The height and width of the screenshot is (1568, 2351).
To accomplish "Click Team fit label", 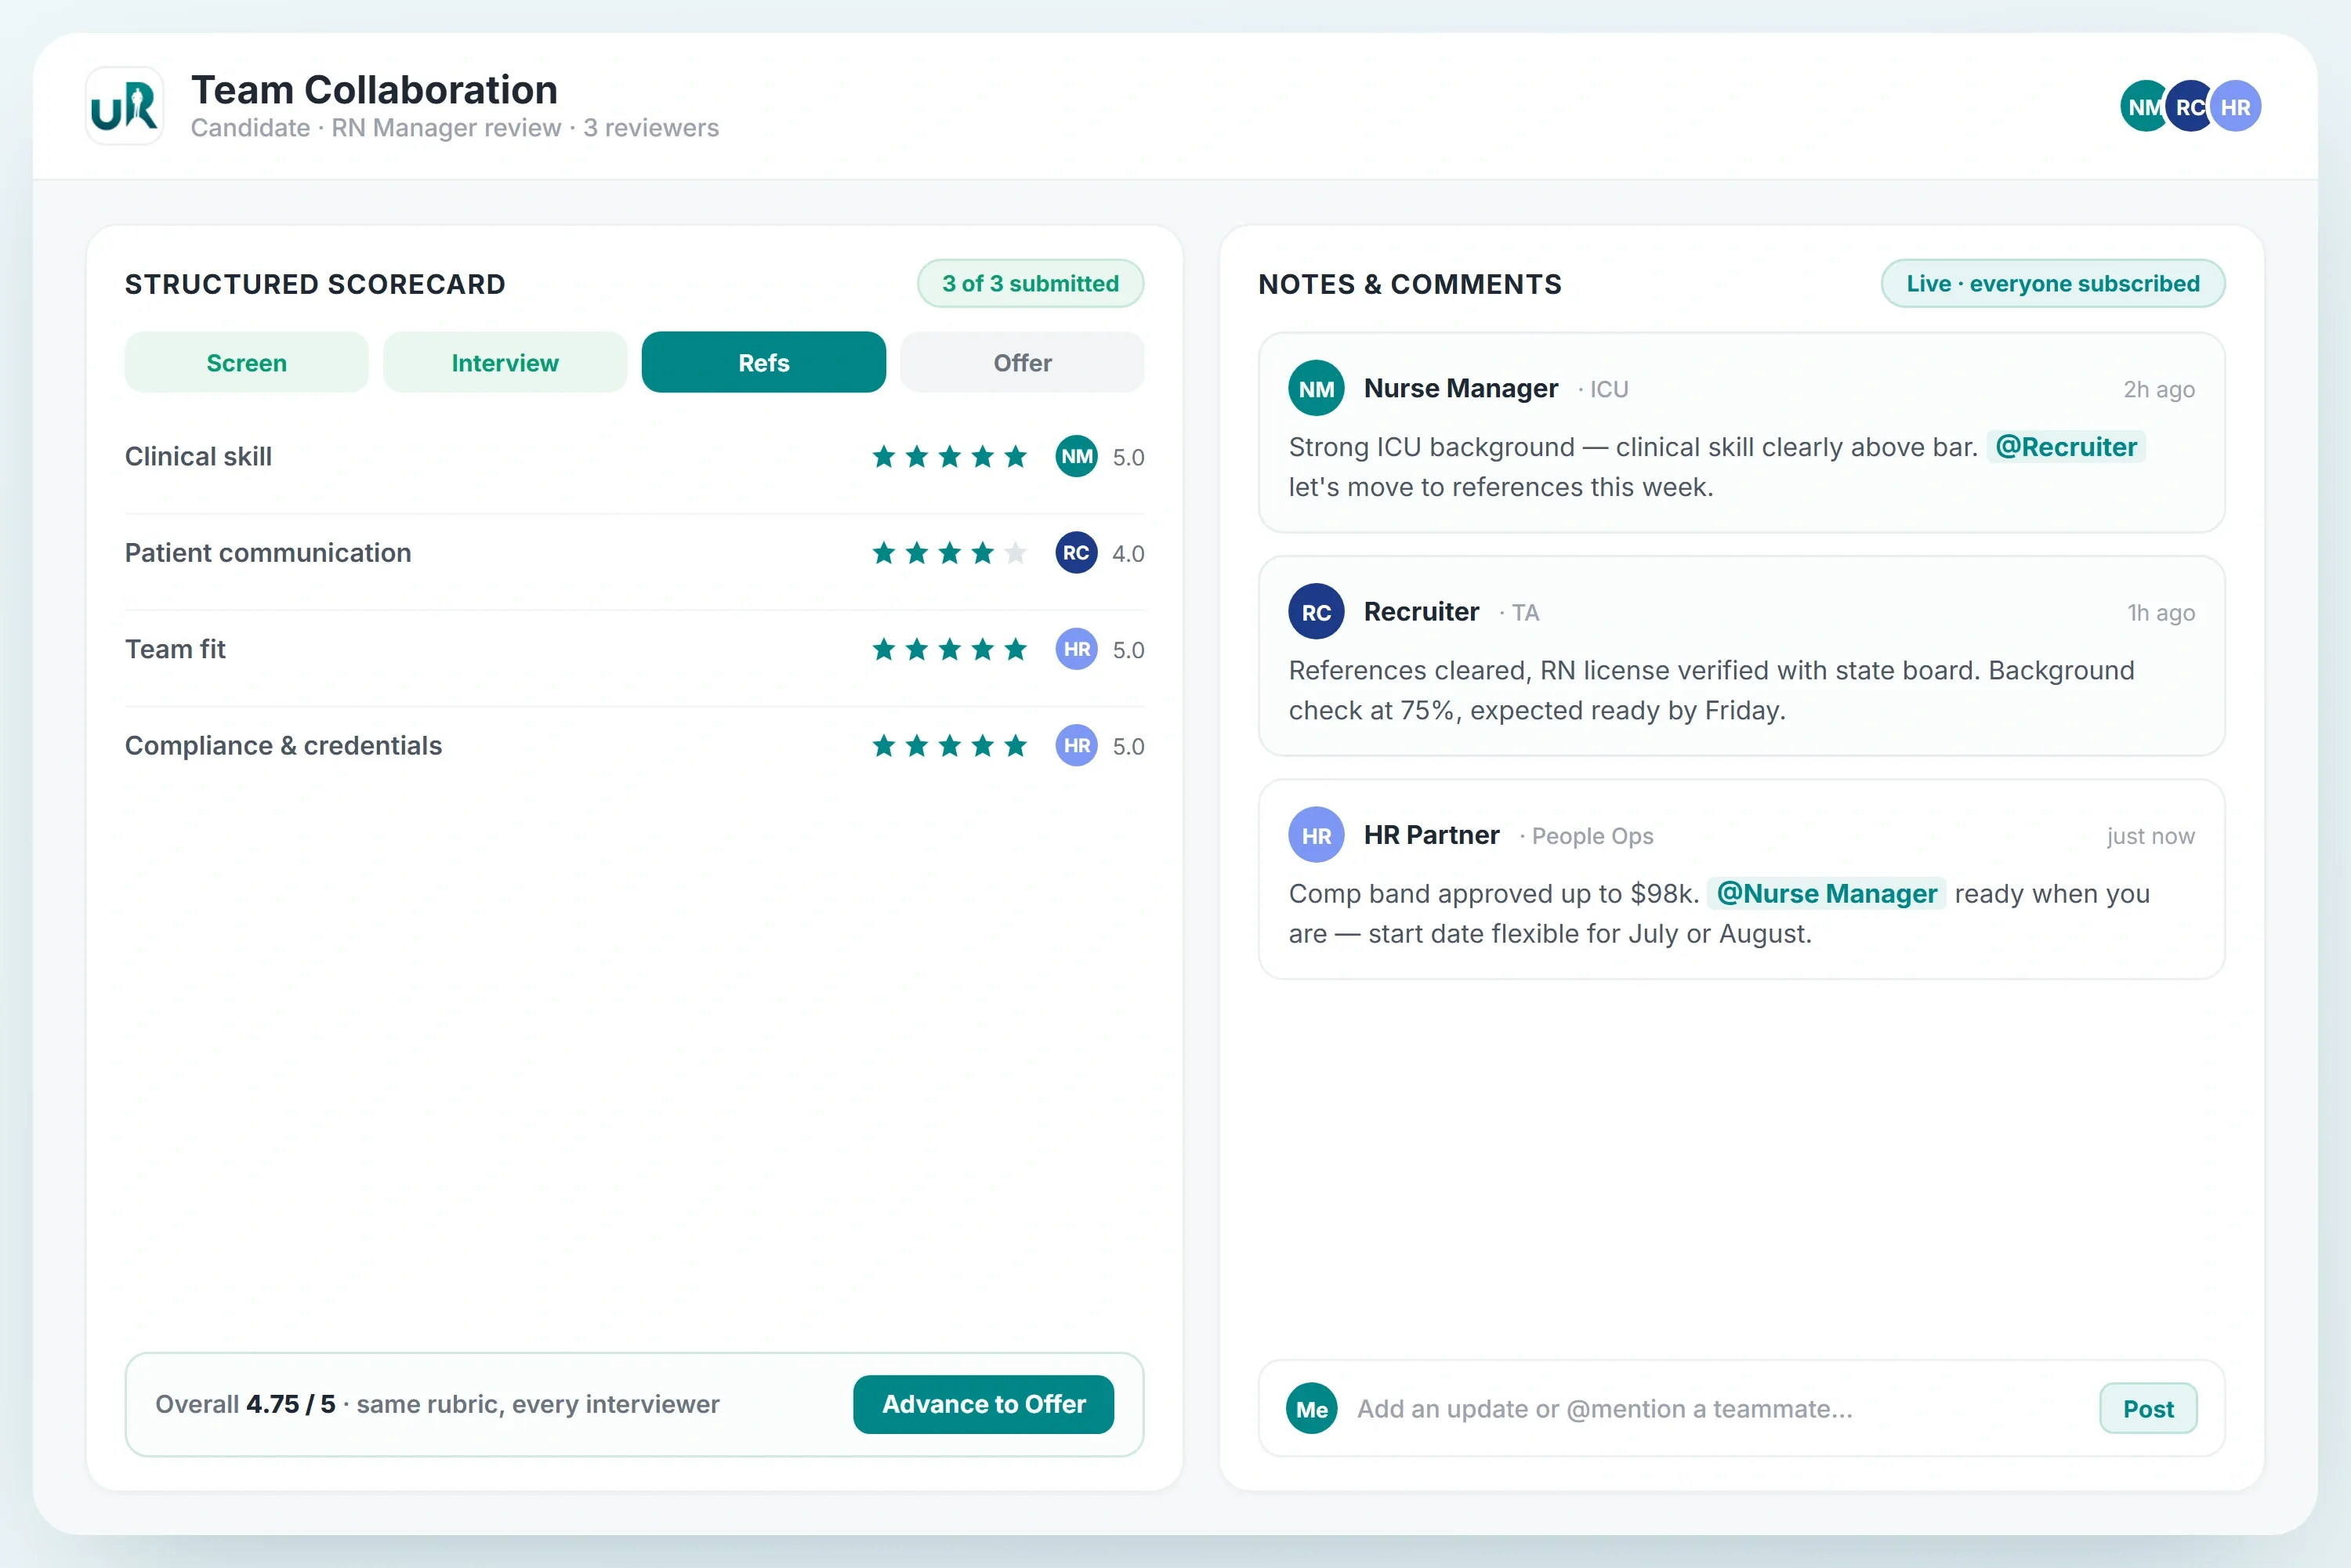I will tap(175, 649).
